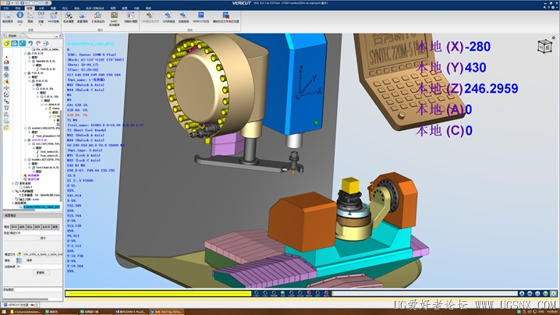Open the Graphs ribbon icon
560x315 pixels.
coord(30,17)
